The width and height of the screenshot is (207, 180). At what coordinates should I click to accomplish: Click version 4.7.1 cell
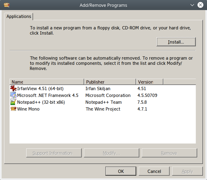(142, 109)
